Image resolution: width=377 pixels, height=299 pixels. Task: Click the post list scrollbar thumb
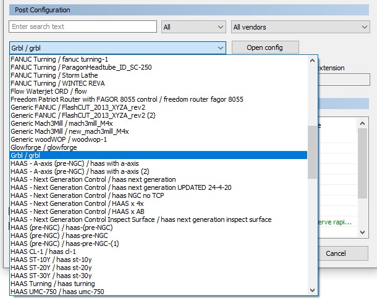coord(312,152)
